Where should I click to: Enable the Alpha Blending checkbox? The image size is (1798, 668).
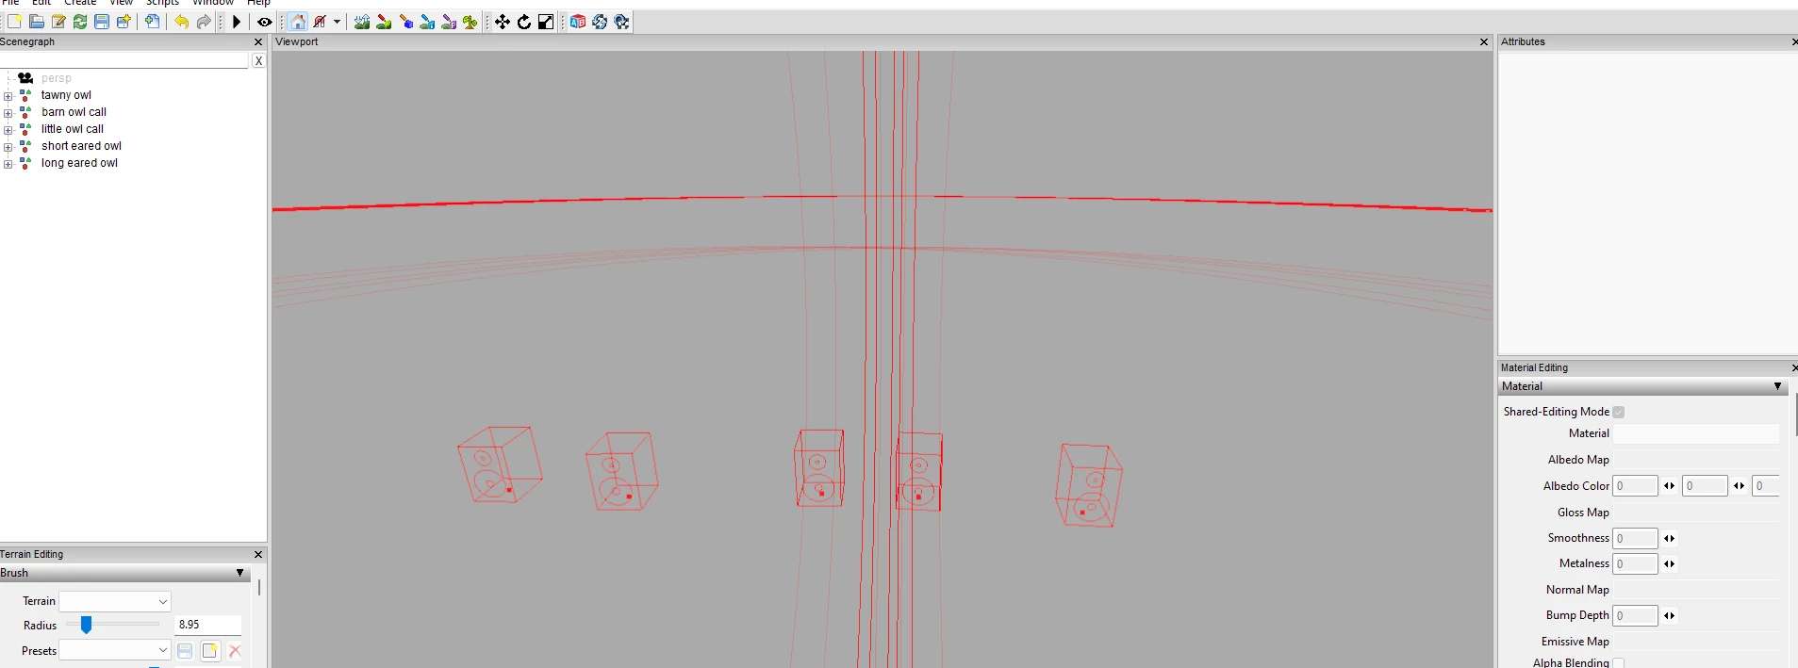click(1619, 663)
